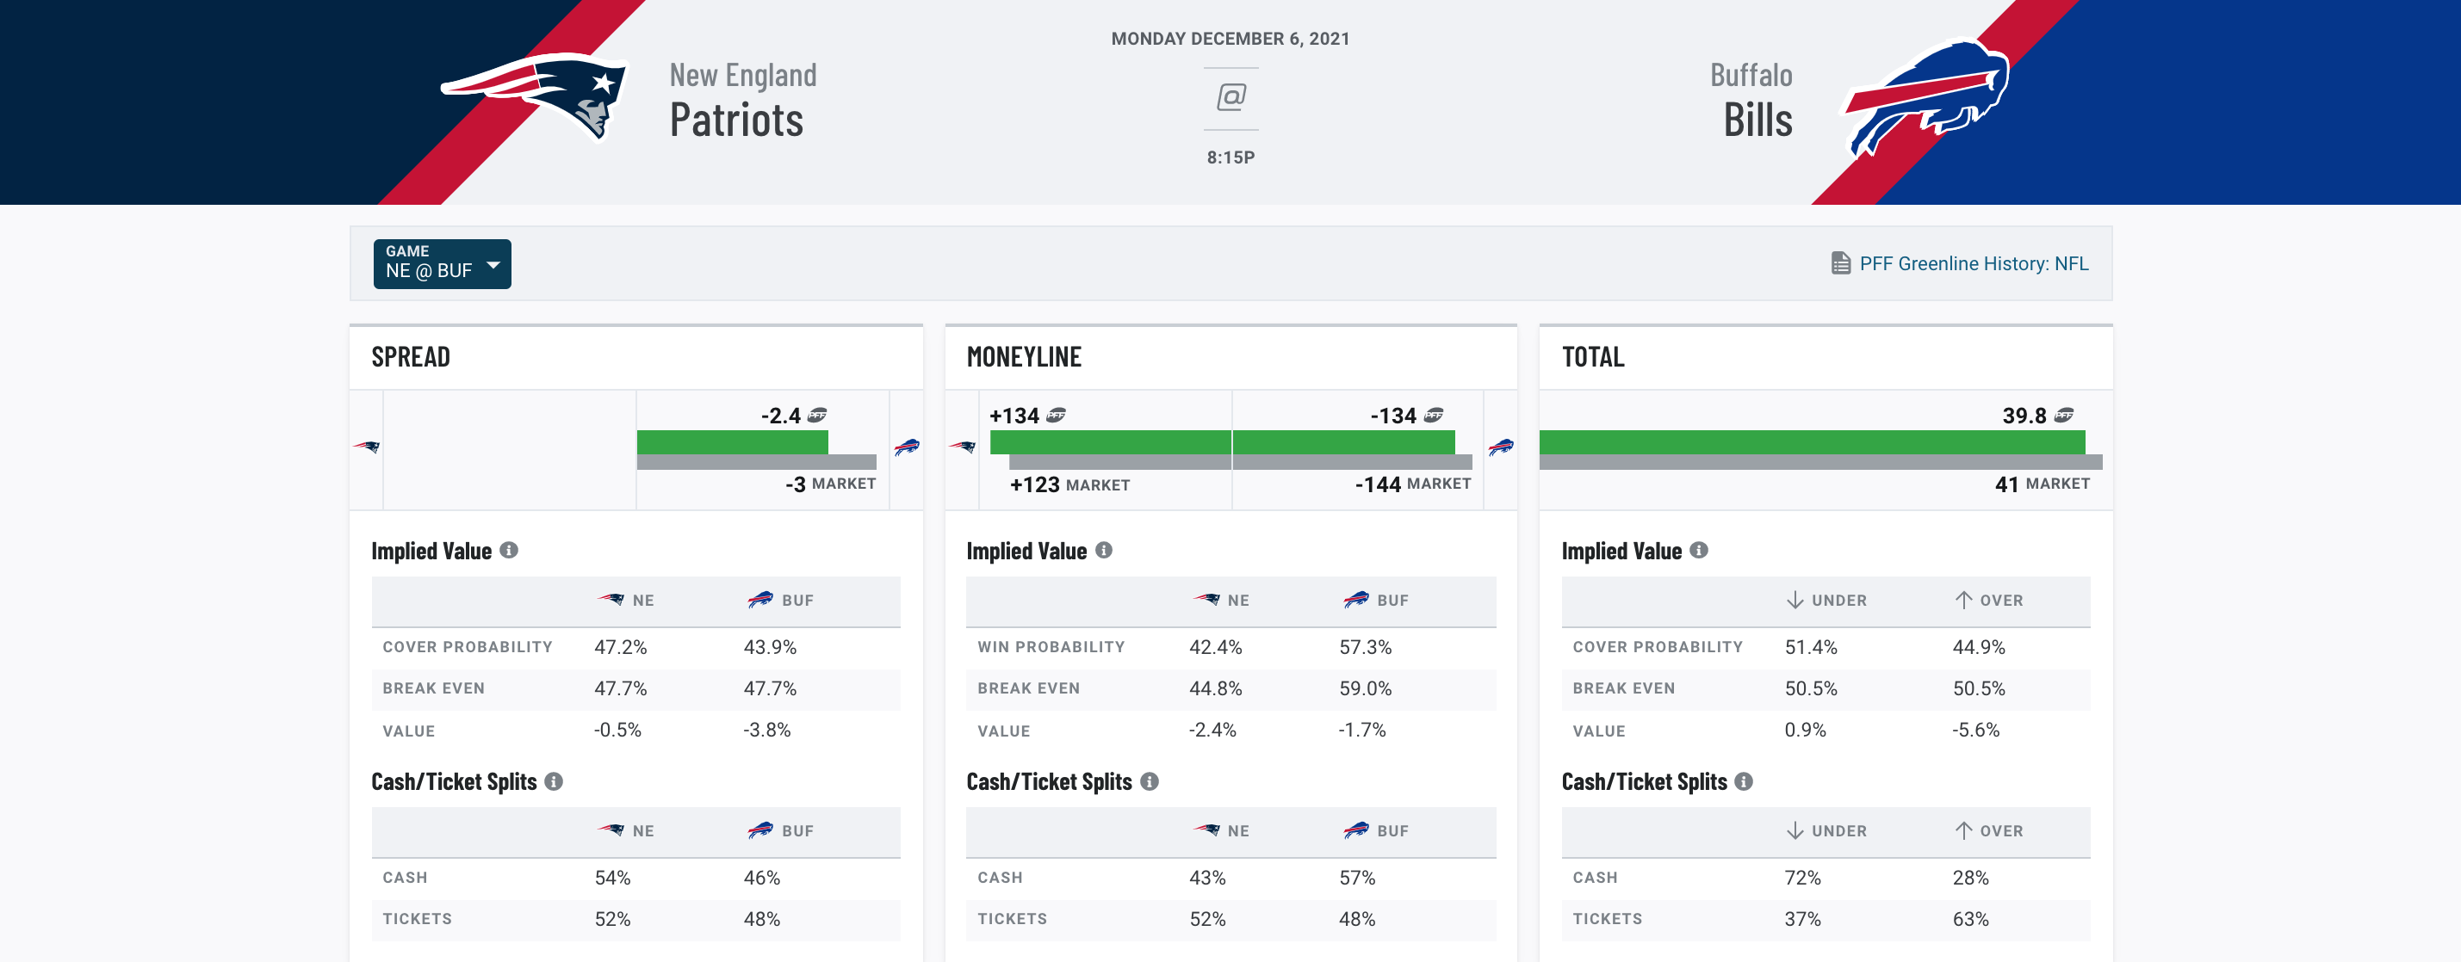2461x962 pixels.
Task: Click total cash 72% for Under
Action: tap(1803, 877)
